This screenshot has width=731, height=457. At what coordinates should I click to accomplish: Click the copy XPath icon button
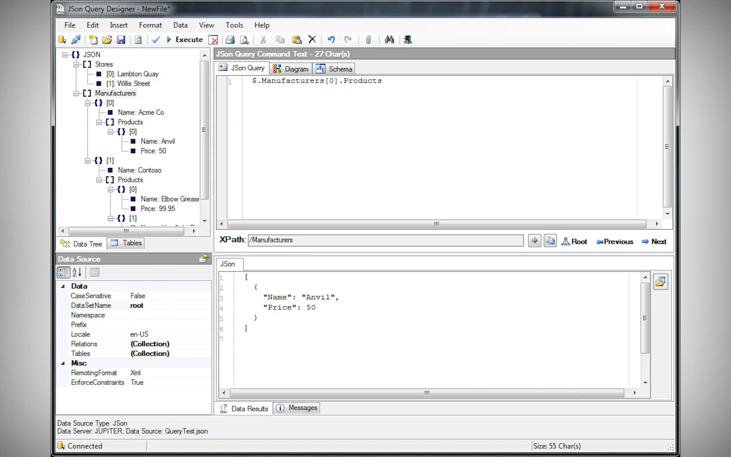click(550, 241)
